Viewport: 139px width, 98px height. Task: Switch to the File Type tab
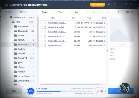click(x=24, y=12)
